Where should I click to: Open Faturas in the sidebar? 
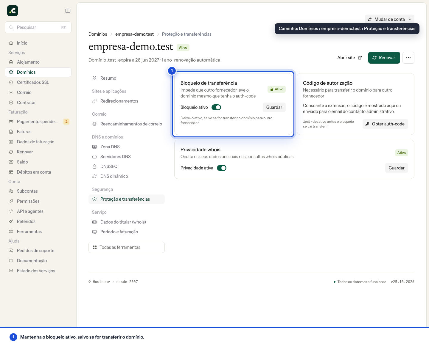point(38,132)
